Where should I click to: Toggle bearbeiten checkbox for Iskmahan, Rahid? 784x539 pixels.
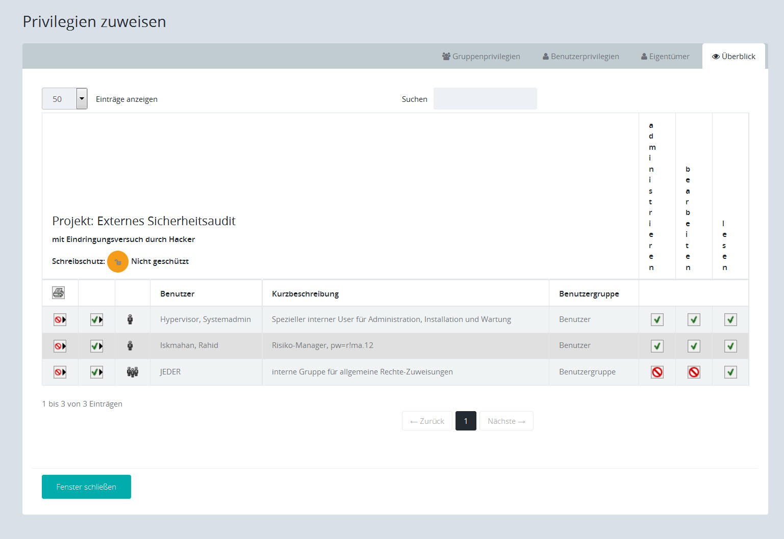694,346
